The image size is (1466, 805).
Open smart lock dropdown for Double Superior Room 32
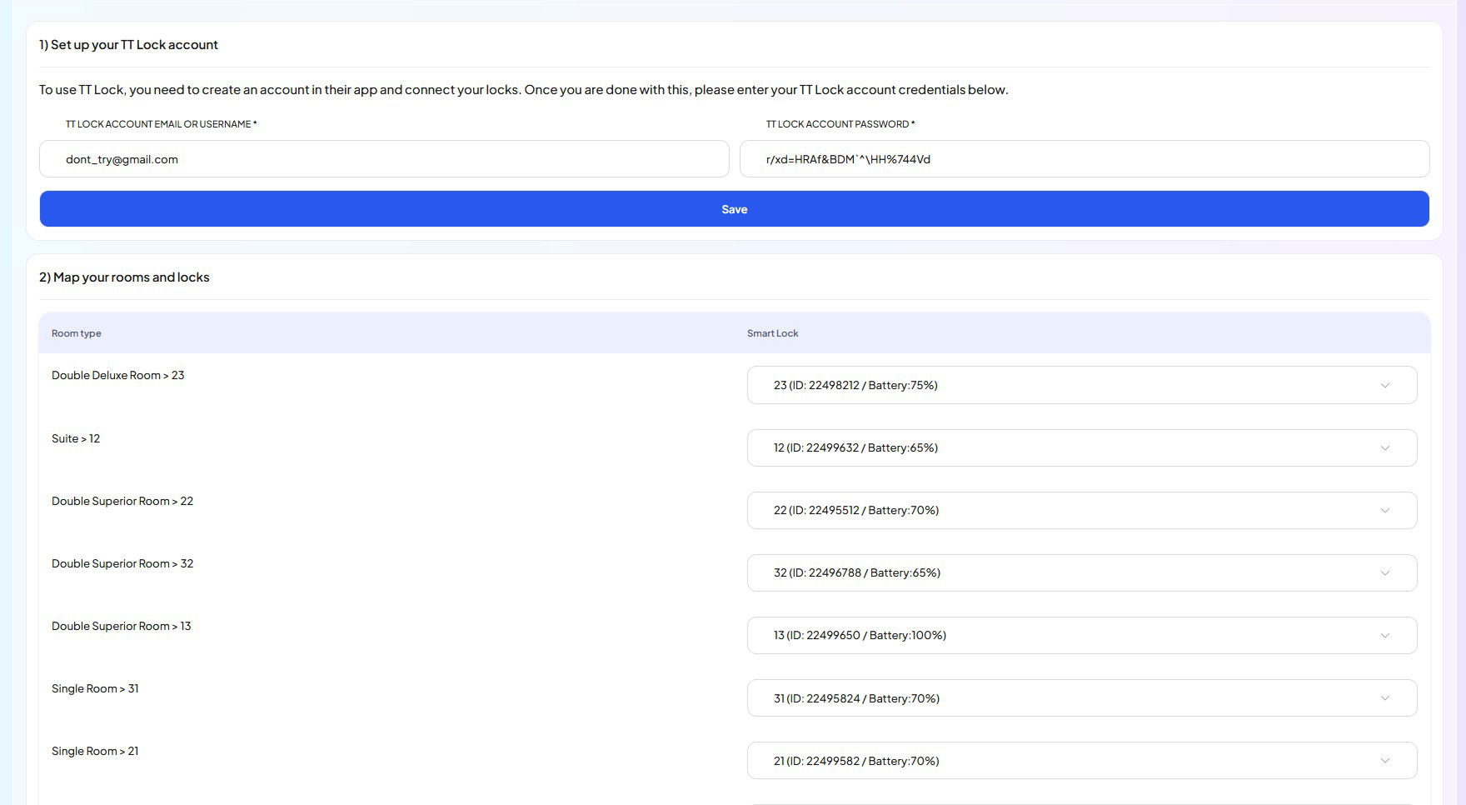pyautogui.click(x=1080, y=572)
